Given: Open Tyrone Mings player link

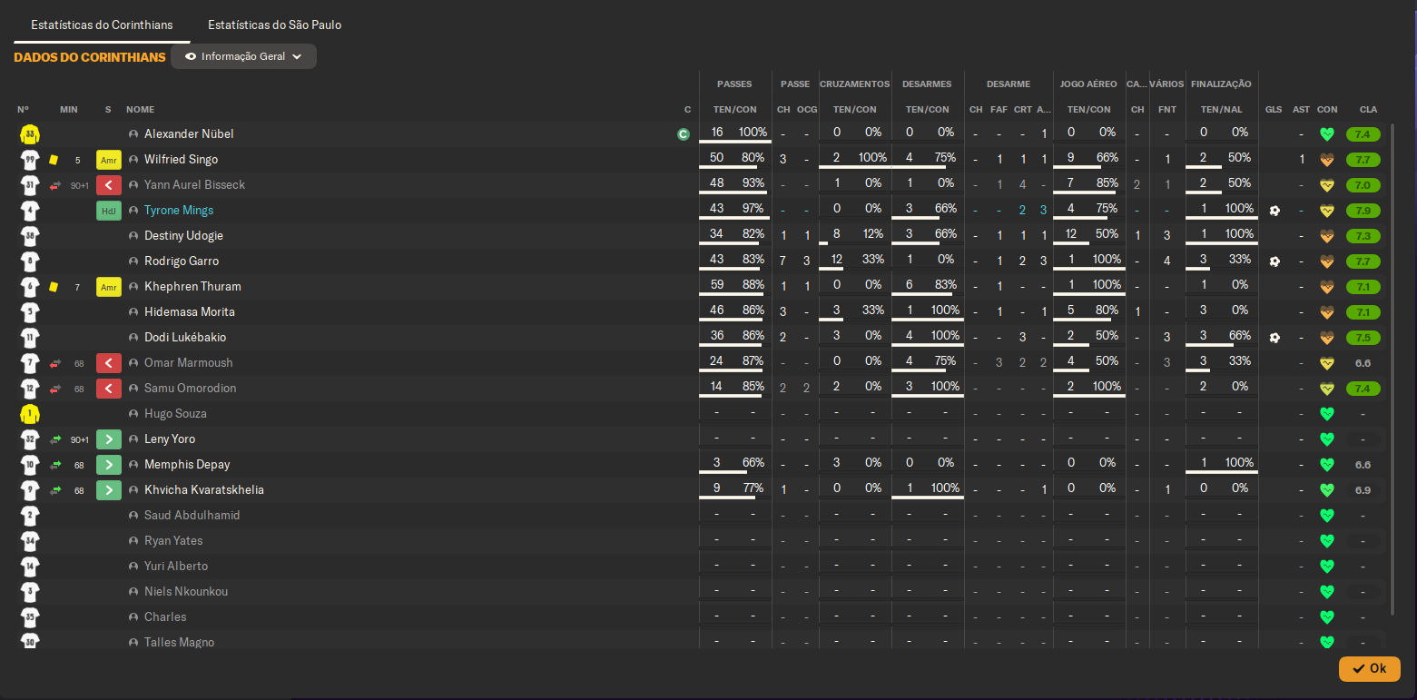Looking at the screenshot, I should click(x=179, y=211).
